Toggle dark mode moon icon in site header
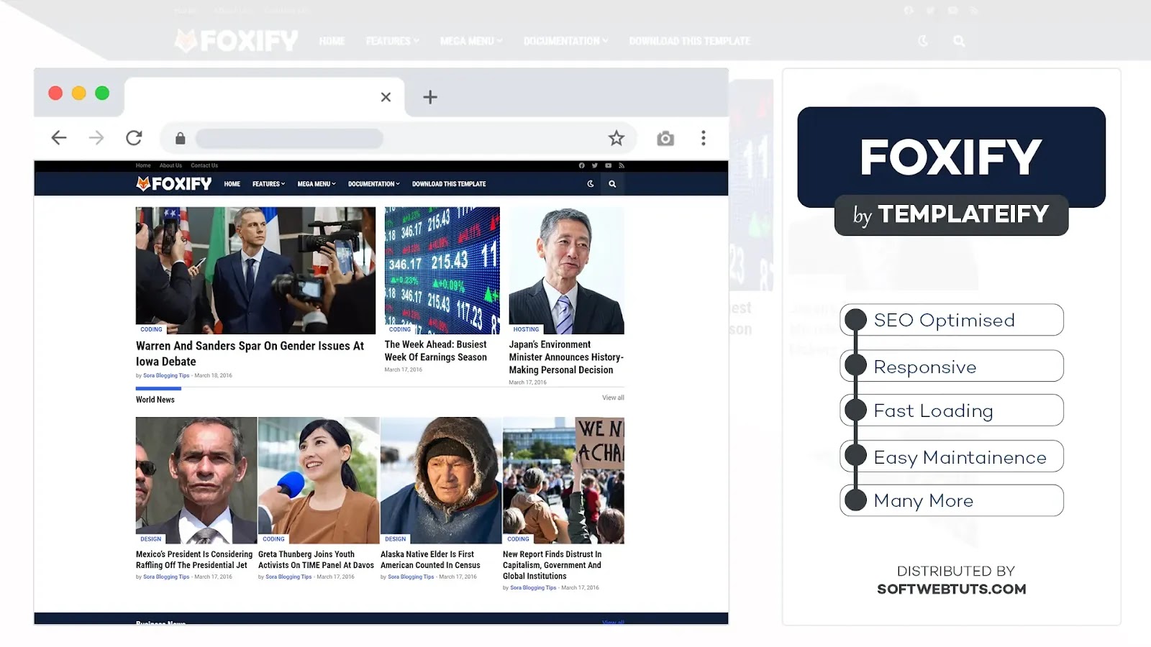 point(591,184)
